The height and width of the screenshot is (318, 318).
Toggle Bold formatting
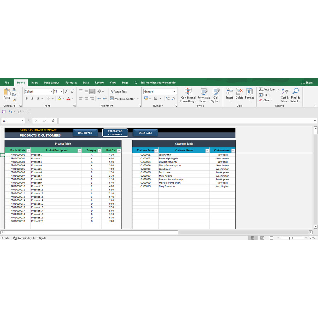(26, 99)
